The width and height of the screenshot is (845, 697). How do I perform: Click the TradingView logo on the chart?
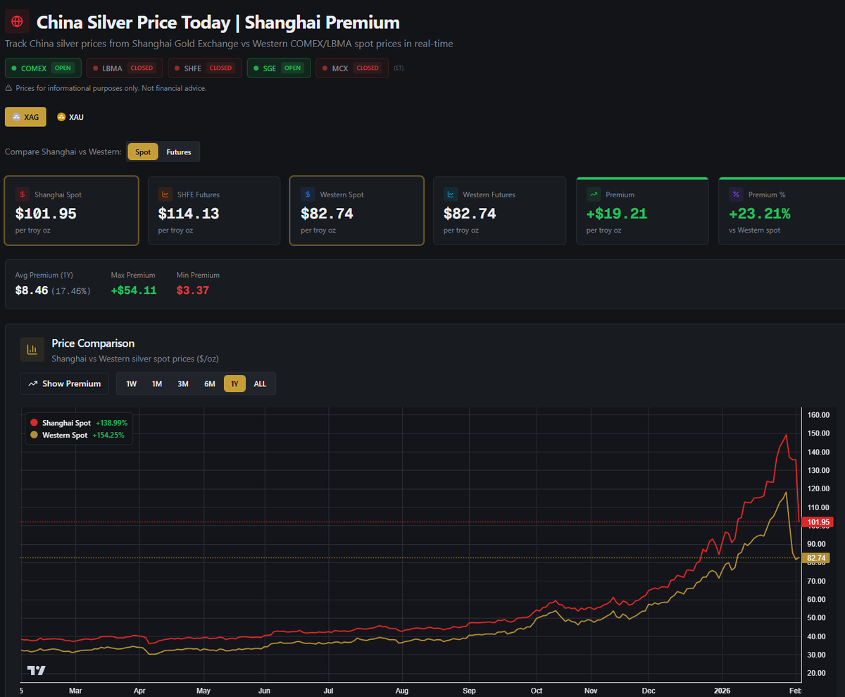click(36, 670)
